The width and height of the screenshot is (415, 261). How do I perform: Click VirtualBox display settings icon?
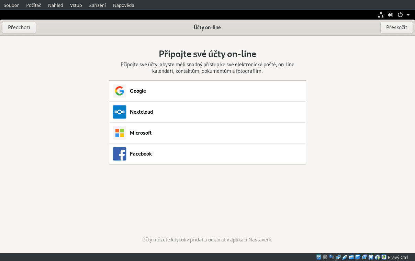coord(358,257)
